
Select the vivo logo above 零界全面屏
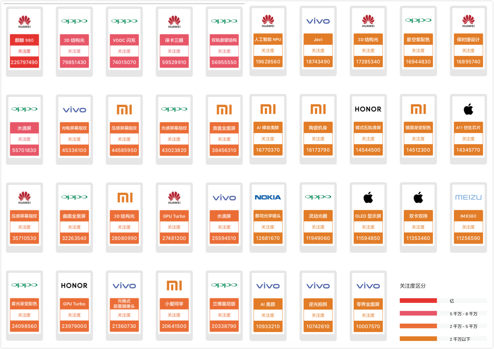(368, 286)
